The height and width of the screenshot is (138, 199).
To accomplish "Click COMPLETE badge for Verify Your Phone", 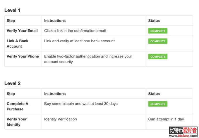I will (x=158, y=57).
